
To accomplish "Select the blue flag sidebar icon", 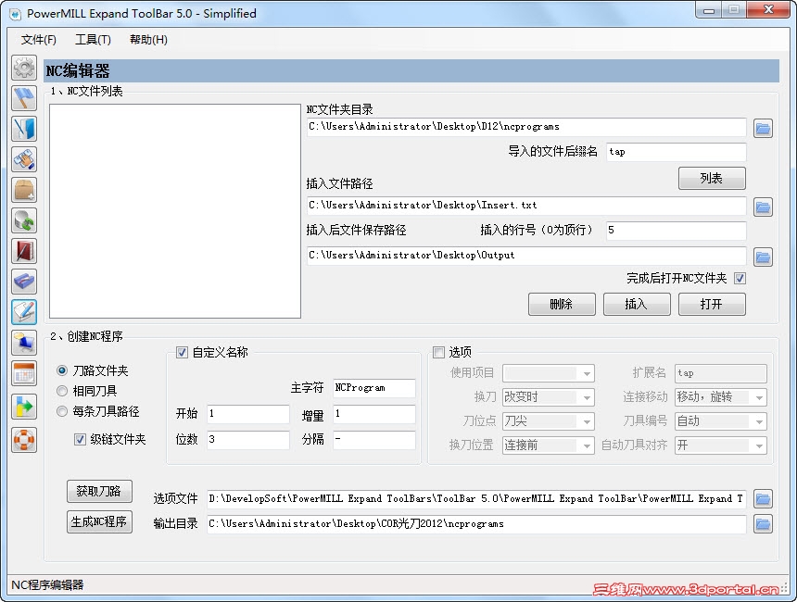I will coord(24,98).
